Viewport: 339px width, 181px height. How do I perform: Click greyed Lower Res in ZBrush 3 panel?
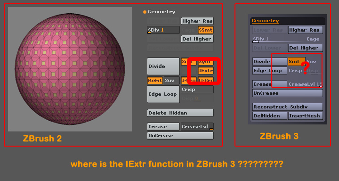coord(270,30)
